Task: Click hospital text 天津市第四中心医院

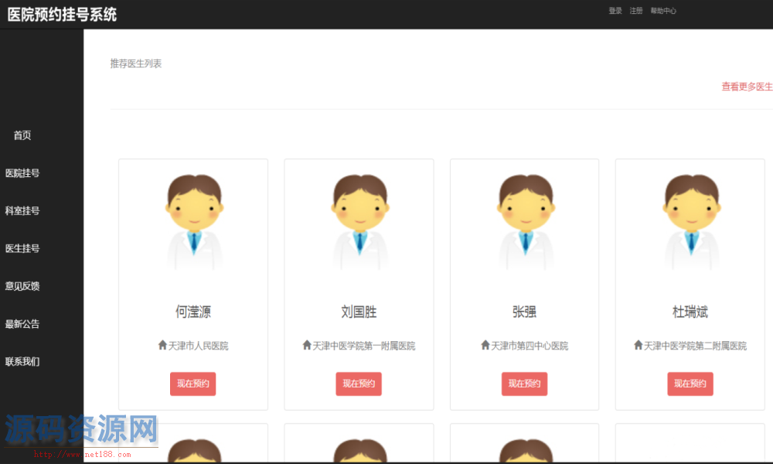Action: [530, 346]
